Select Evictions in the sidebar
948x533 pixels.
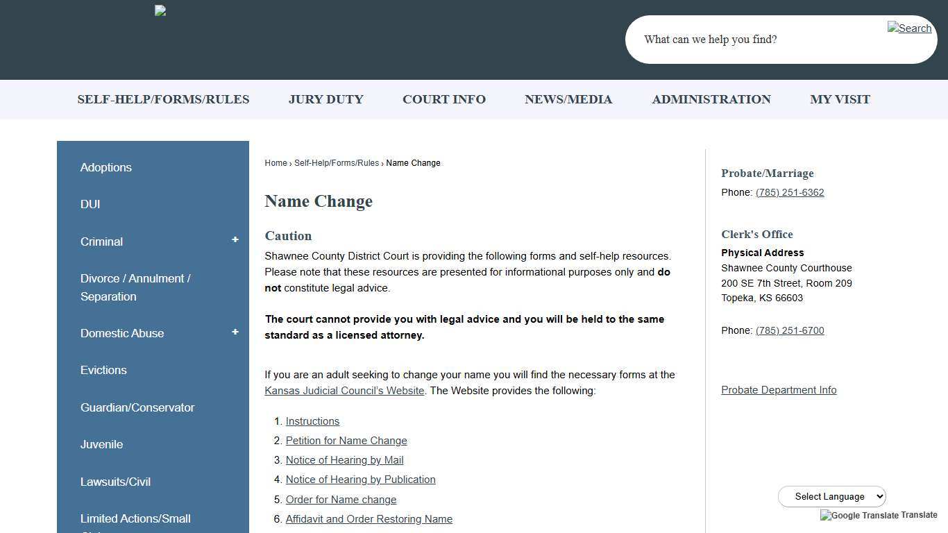[x=103, y=370]
